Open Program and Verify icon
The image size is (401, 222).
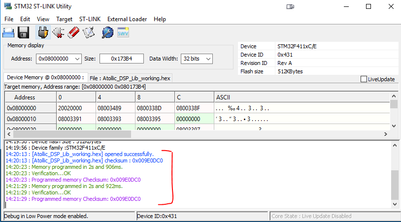(89, 32)
